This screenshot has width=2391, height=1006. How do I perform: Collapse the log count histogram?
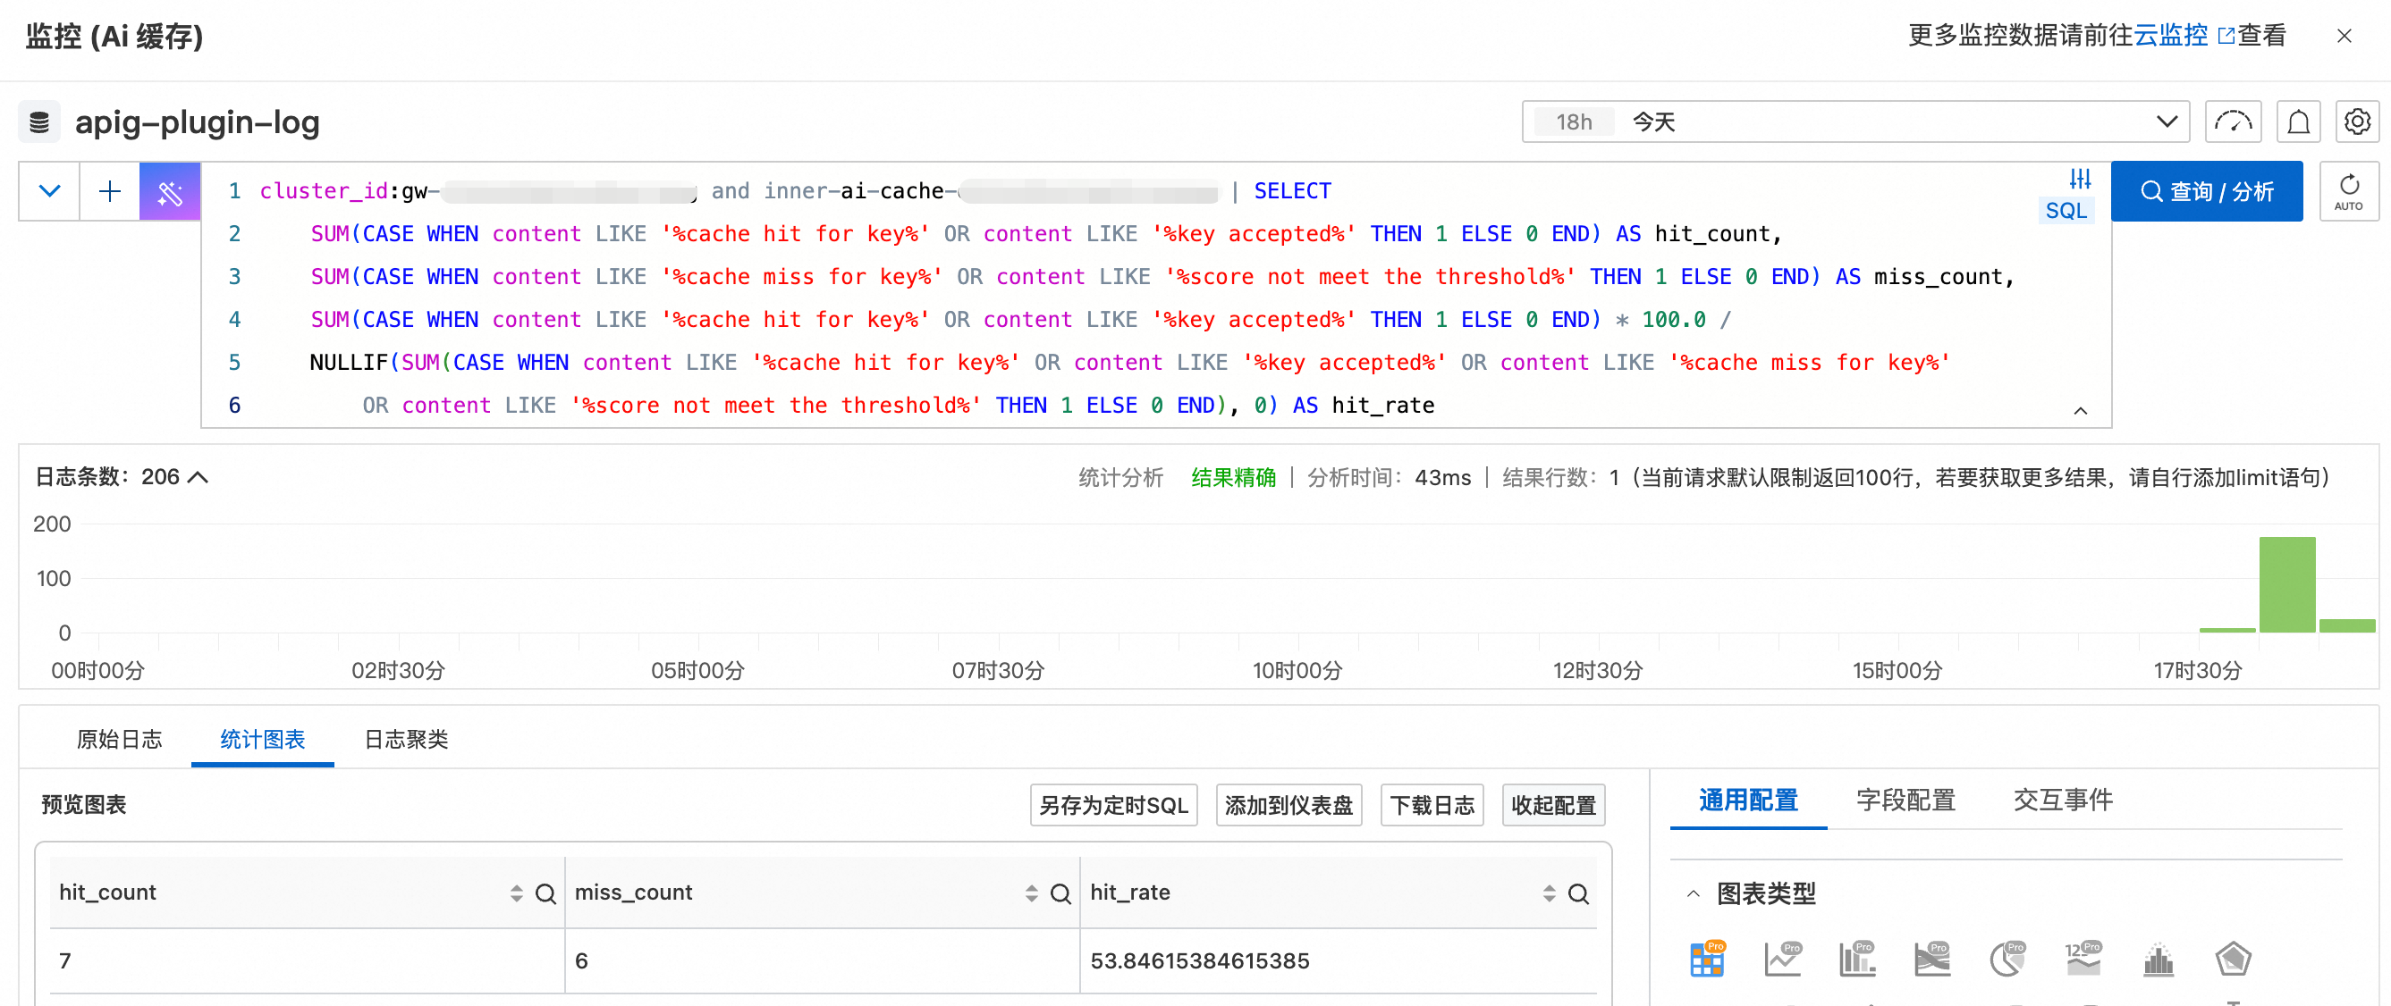[x=198, y=477]
